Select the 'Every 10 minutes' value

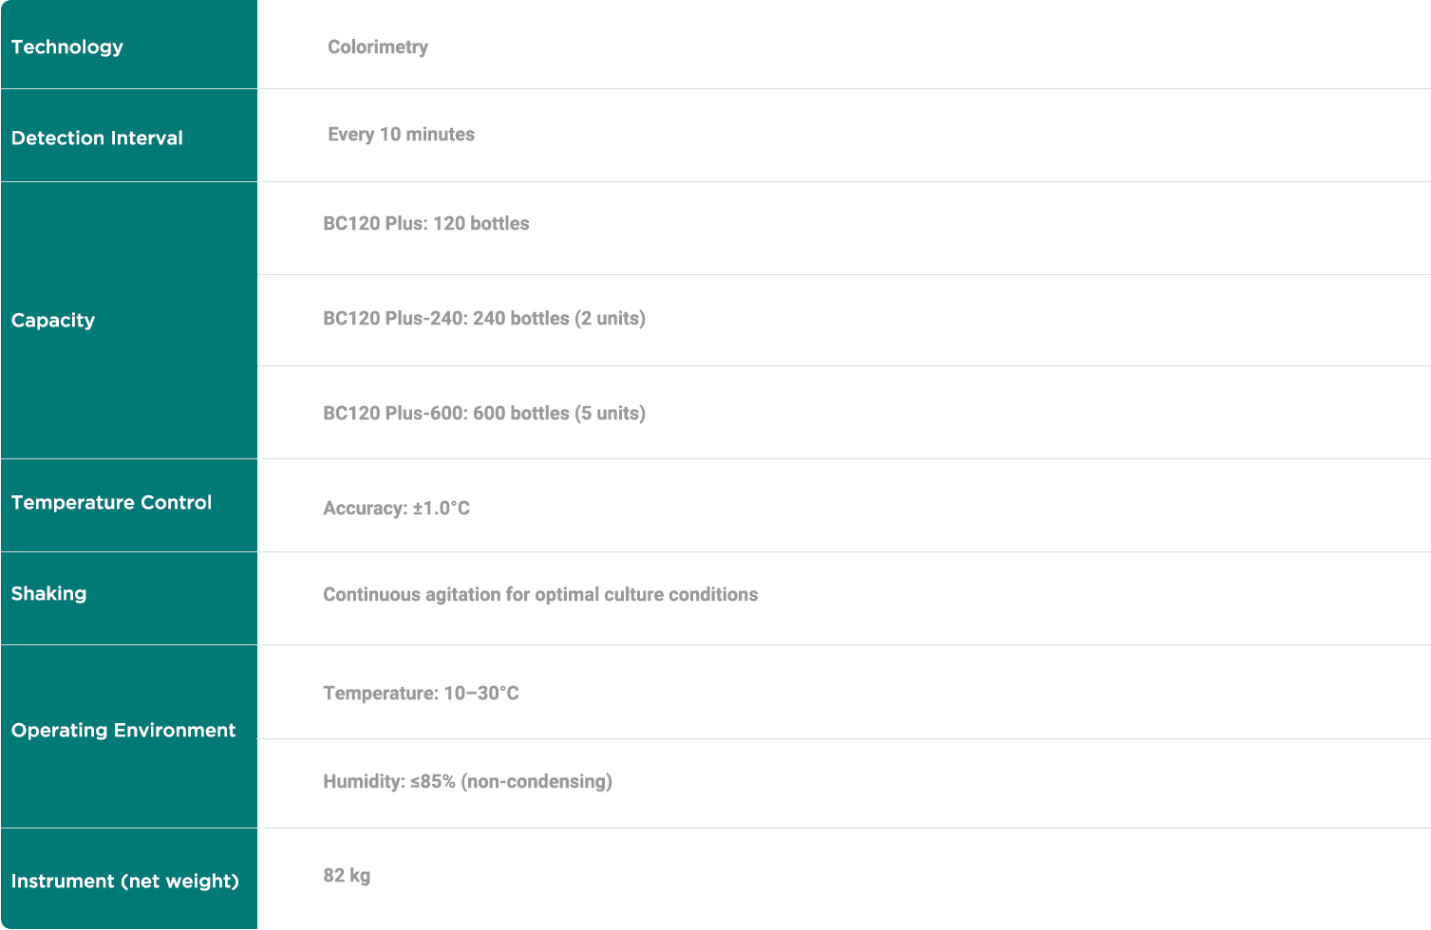pos(401,134)
